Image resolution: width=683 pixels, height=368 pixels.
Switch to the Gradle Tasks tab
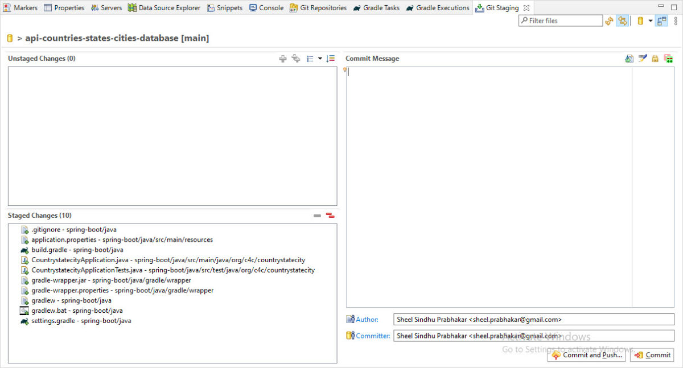pos(376,8)
